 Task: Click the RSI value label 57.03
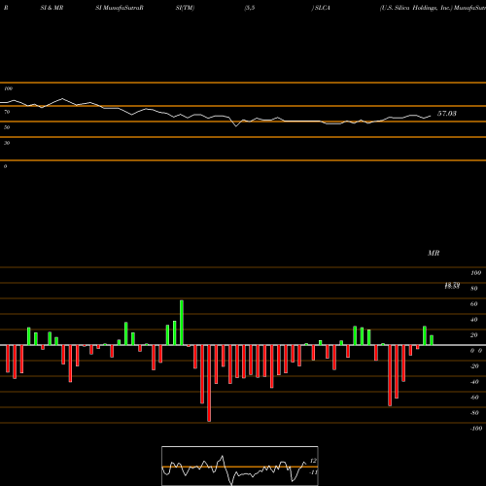(x=447, y=114)
